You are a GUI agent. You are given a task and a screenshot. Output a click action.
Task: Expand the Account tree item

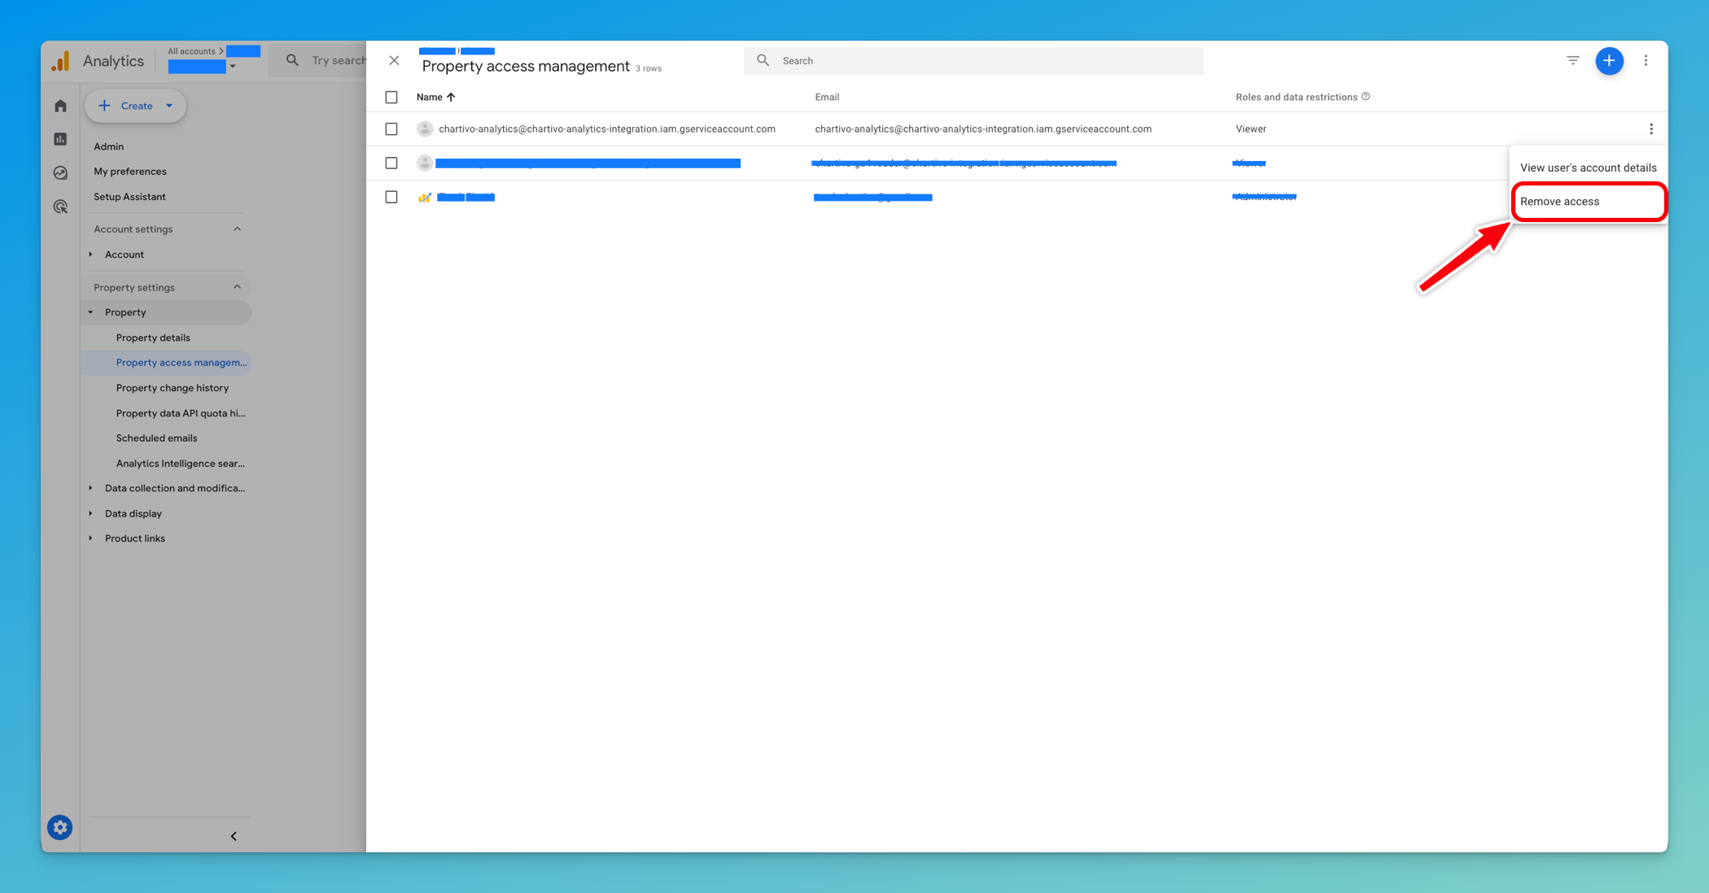[91, 254]
